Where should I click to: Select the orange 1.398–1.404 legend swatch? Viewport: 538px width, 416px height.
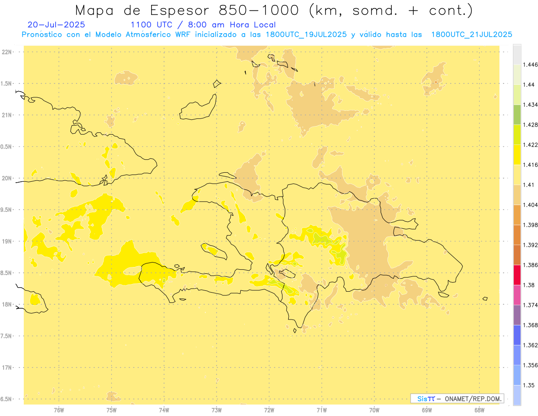(x=517, y=215)
